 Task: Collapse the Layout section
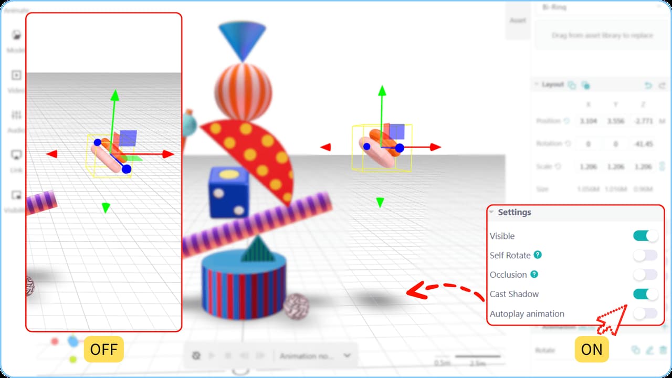pos(537,85)
